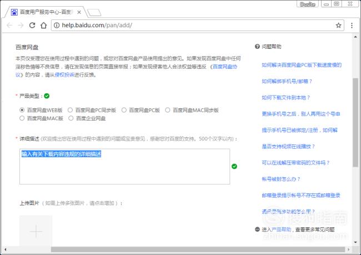Select 百度企业网盘 radio button
The image size is (361, 255).
(71, 118)
